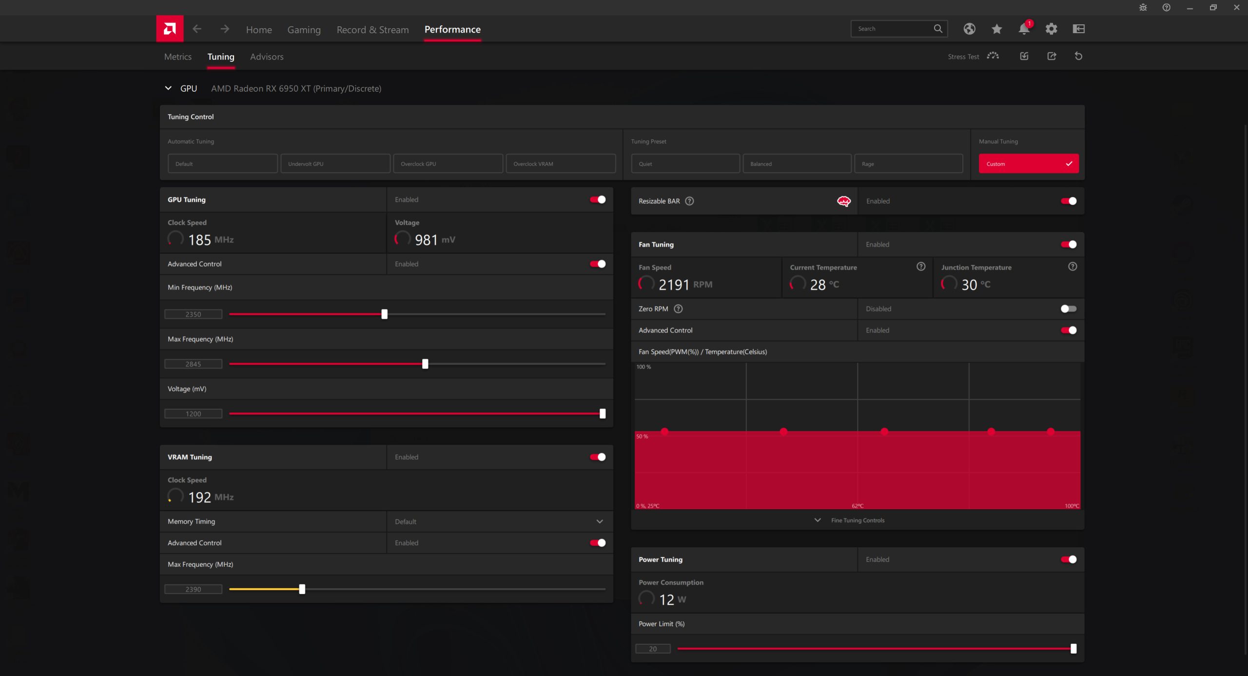Open the notifications bell
This screenshot has width=1248, height=676.
click(x=1024, y=29)
